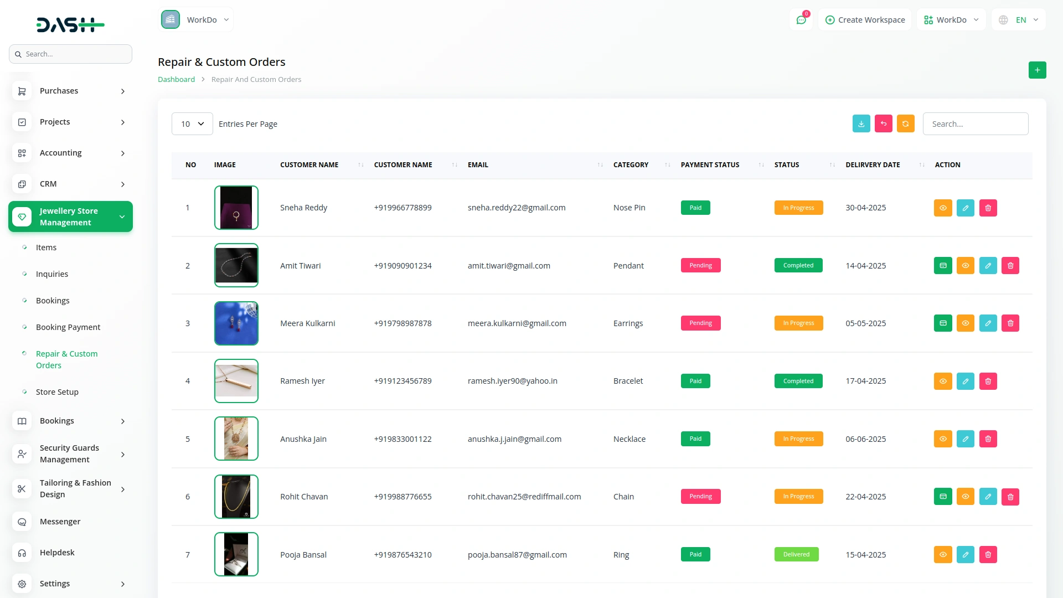View Pooja Bansal's order via the eye icon

(x=943, y=554)
